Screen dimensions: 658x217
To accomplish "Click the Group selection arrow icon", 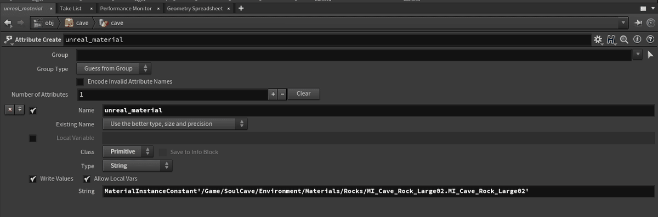I will [x=651, y=55].
